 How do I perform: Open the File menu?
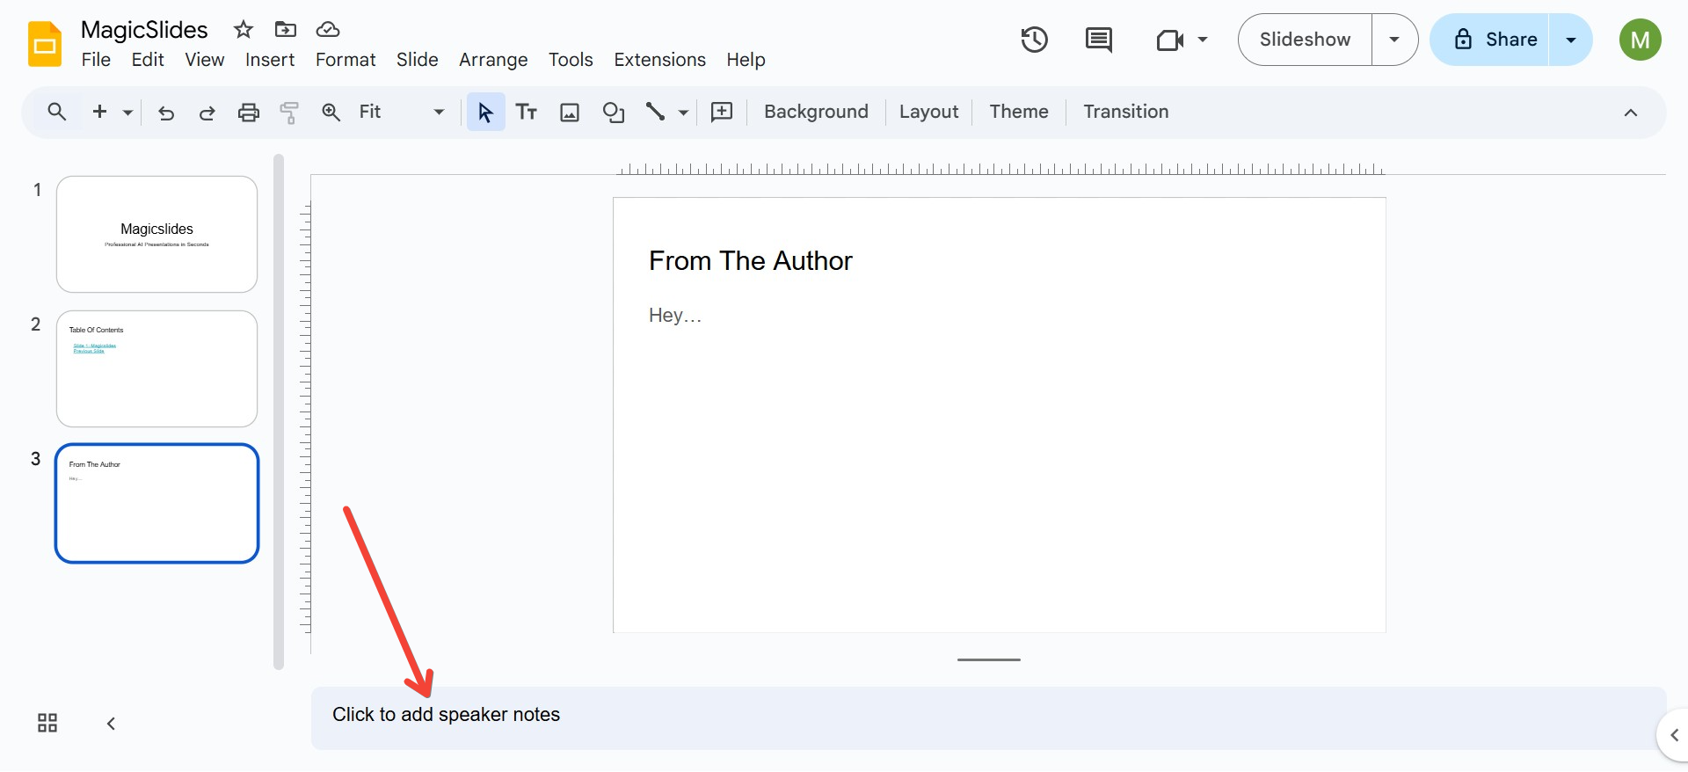pos(96,60)
